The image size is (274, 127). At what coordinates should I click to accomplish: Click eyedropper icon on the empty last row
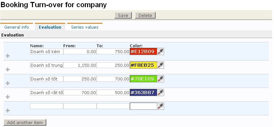(x=160, y=106)
